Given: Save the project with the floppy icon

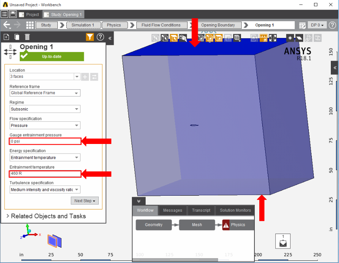Looking at the screenshot, I should 13,14.
